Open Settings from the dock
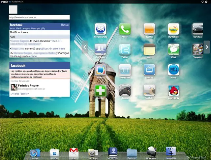Screen dimensions: 211x160 (93, 153)
